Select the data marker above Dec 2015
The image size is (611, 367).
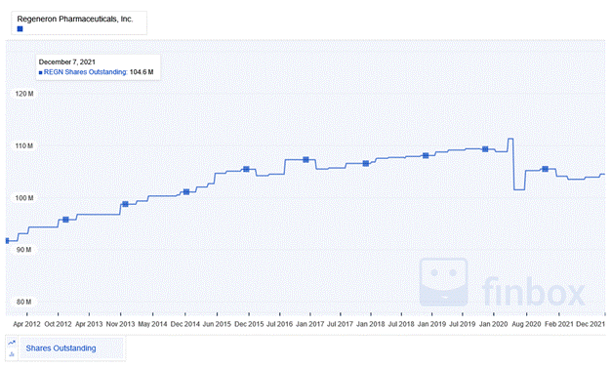246,169
